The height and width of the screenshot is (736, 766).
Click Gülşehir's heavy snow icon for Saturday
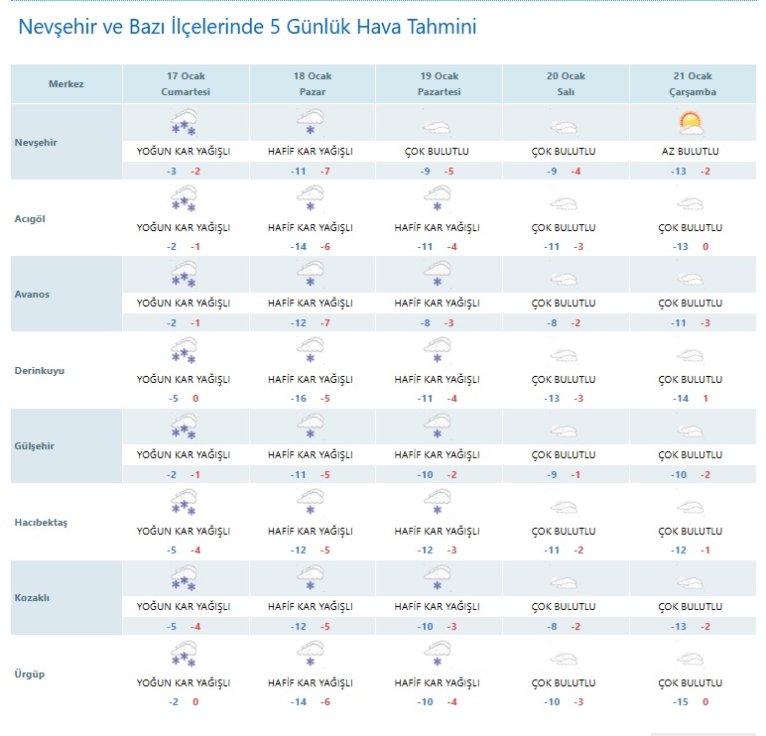point(184,427)
